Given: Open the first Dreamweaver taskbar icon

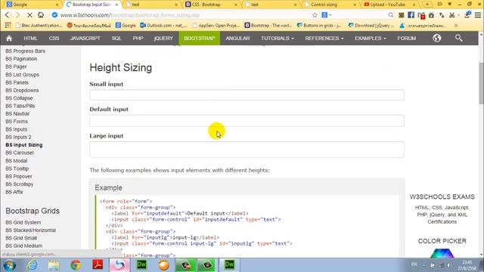Looking at the screenshot, I should (141, 265).
